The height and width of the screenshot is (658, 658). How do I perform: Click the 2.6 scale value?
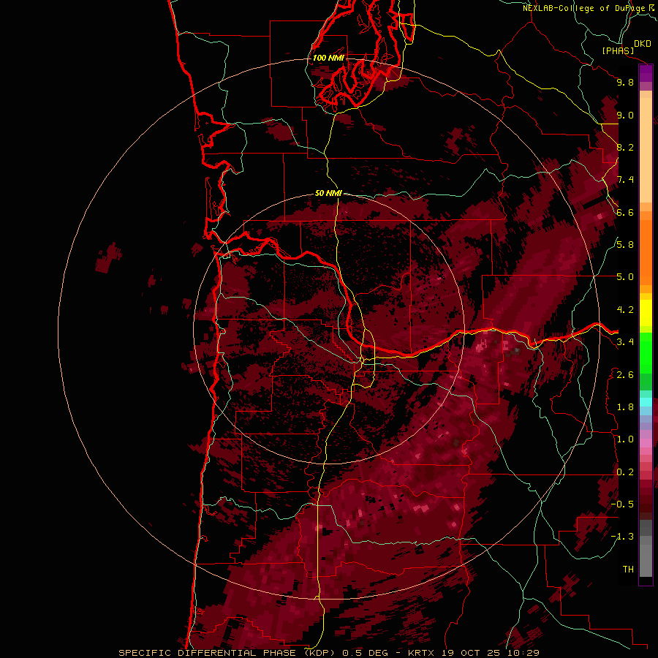pos(625,375)
